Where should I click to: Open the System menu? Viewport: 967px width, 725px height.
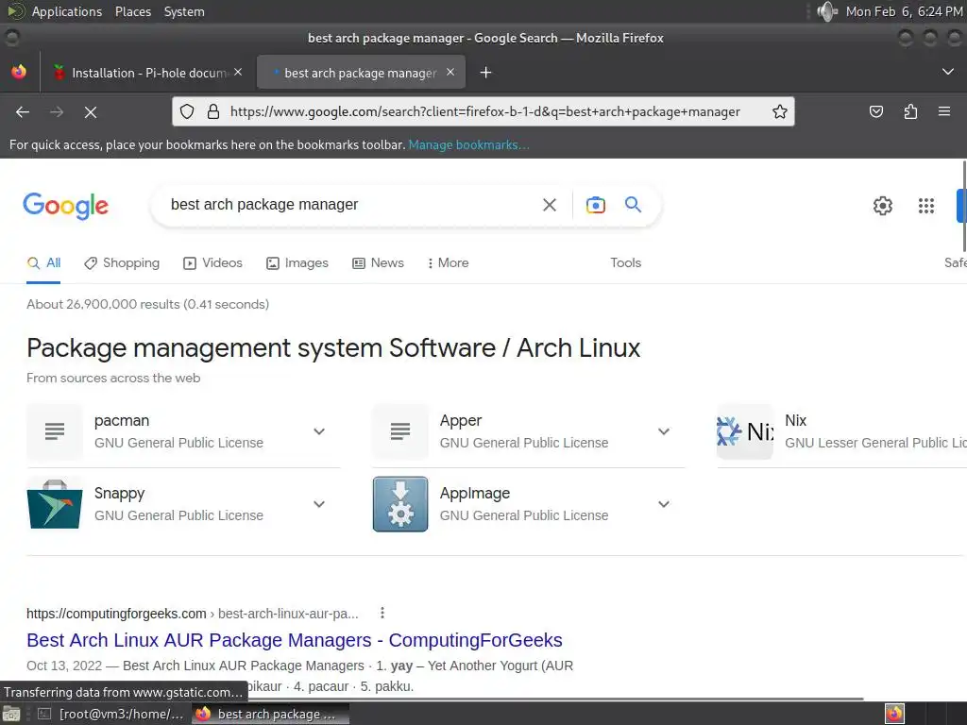tap(184, 11)
